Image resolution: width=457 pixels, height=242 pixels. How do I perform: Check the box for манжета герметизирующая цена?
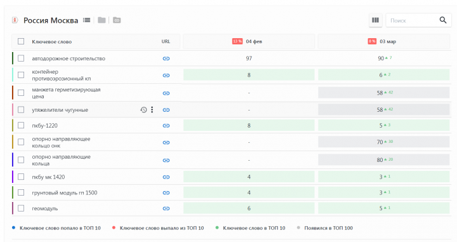tap(21, 93)
